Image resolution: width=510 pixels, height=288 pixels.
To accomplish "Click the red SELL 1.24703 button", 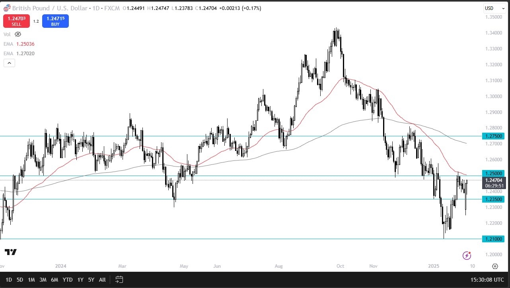I will coord(16,21).
